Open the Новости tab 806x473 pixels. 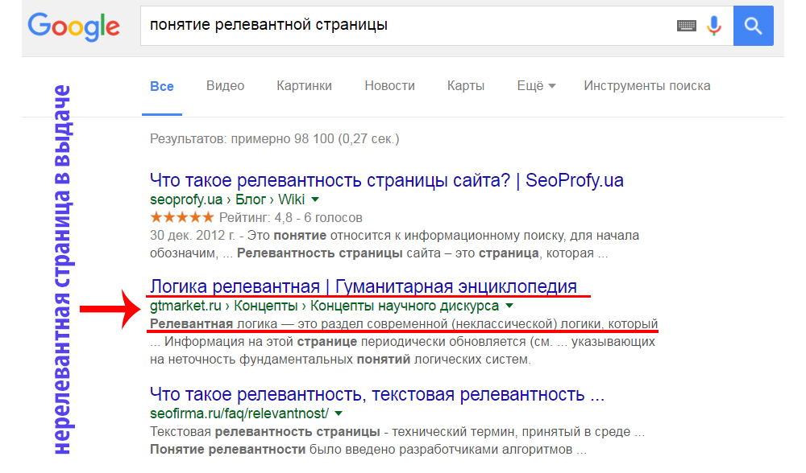[389, 86]
